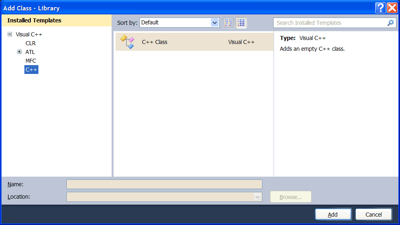This screenshot has width=400, height=225.
Task: Click the Browse... button
Action: click(290, 197)
